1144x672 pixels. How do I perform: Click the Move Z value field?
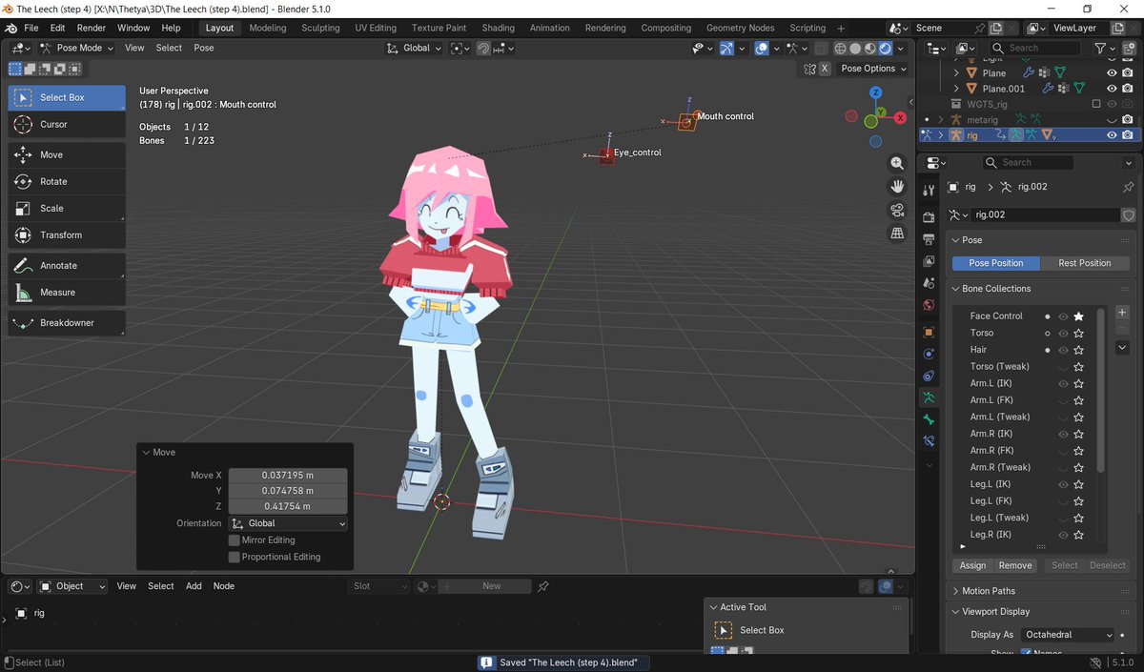pyautogui.click(x=288, y=506)
